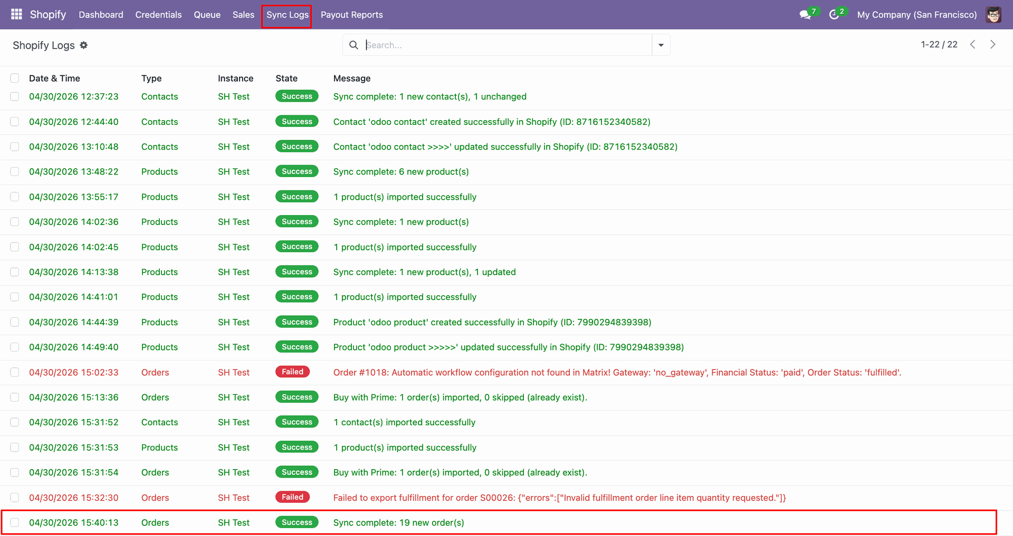Open Order #1018 workflow error message

point(617,373)
